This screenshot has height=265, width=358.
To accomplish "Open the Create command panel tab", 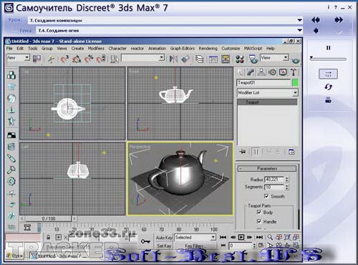I will pyautogui.click(x=241, y=72).
